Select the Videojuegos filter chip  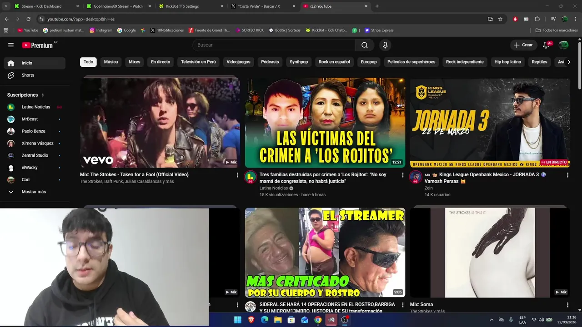pyautogui.click(x=238, y=62)
